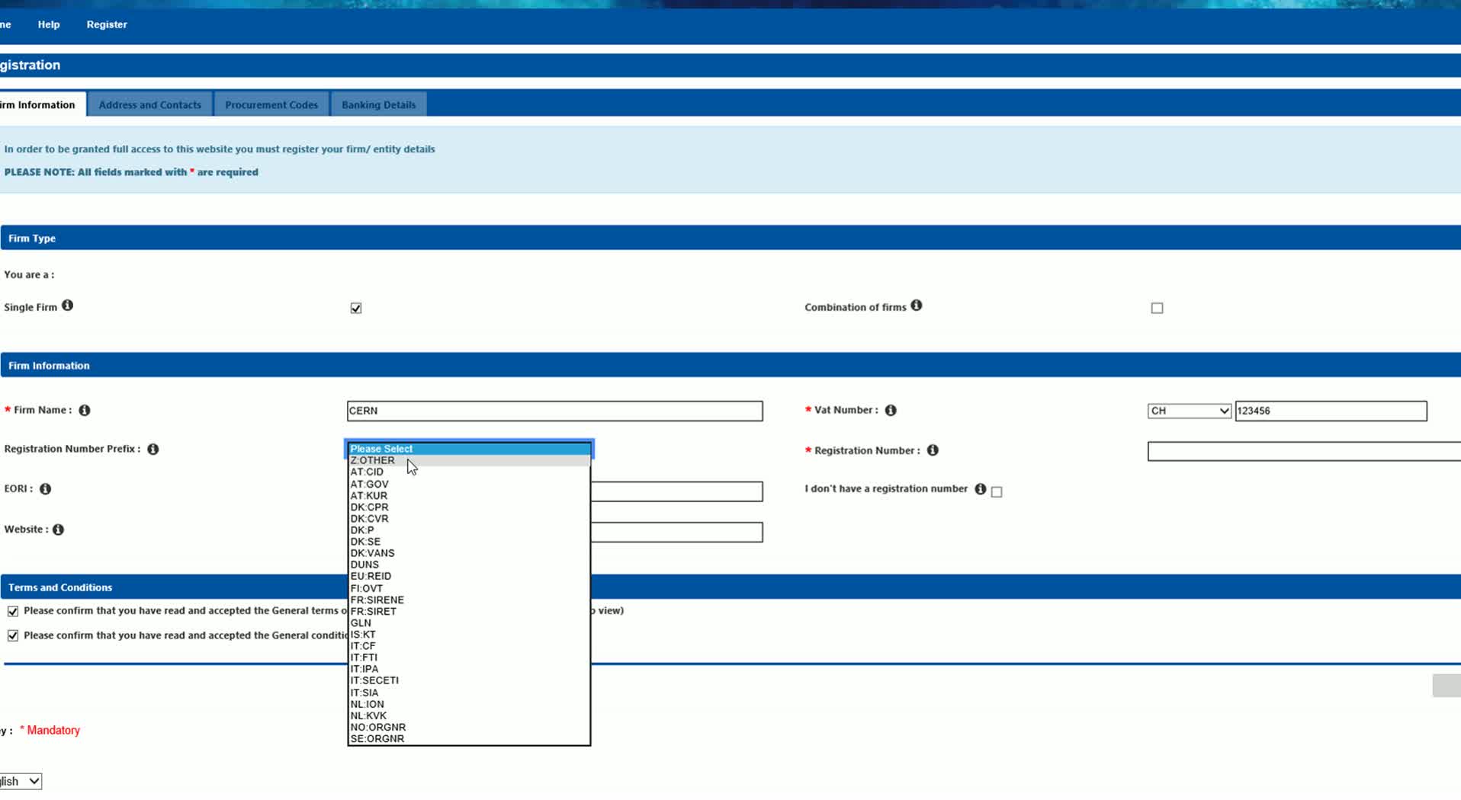Choose FR:SIRET in the prefix dropdown
The width and height of the screenshot is (1461, 800).
point(374,611)
